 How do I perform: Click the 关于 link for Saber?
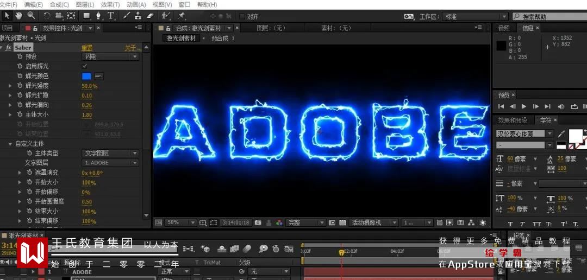[133, 48]
